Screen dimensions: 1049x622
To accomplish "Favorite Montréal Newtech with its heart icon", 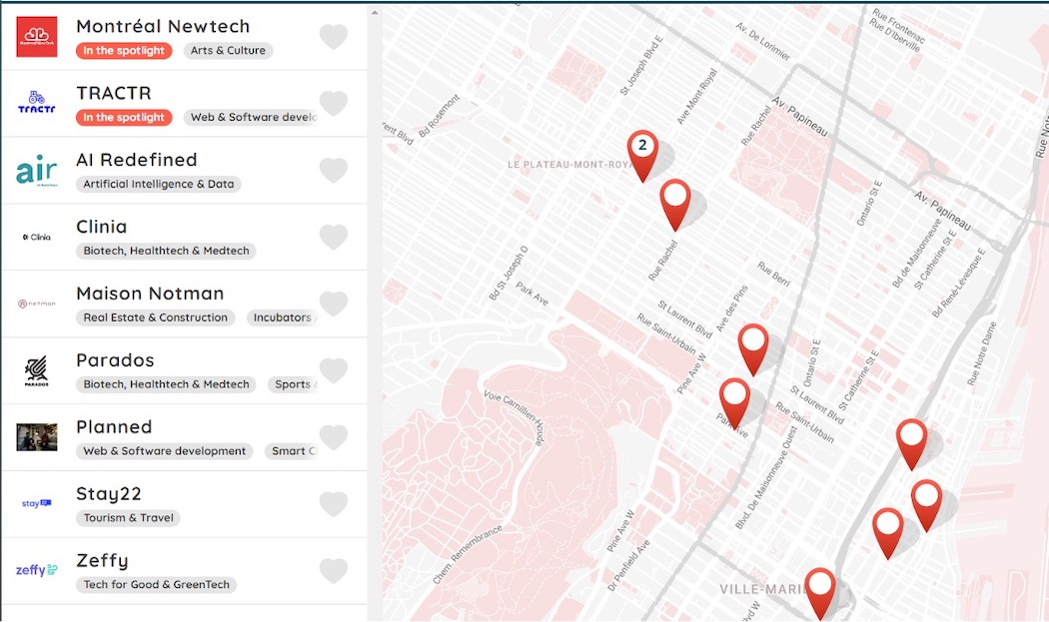I will pos(333,37).
